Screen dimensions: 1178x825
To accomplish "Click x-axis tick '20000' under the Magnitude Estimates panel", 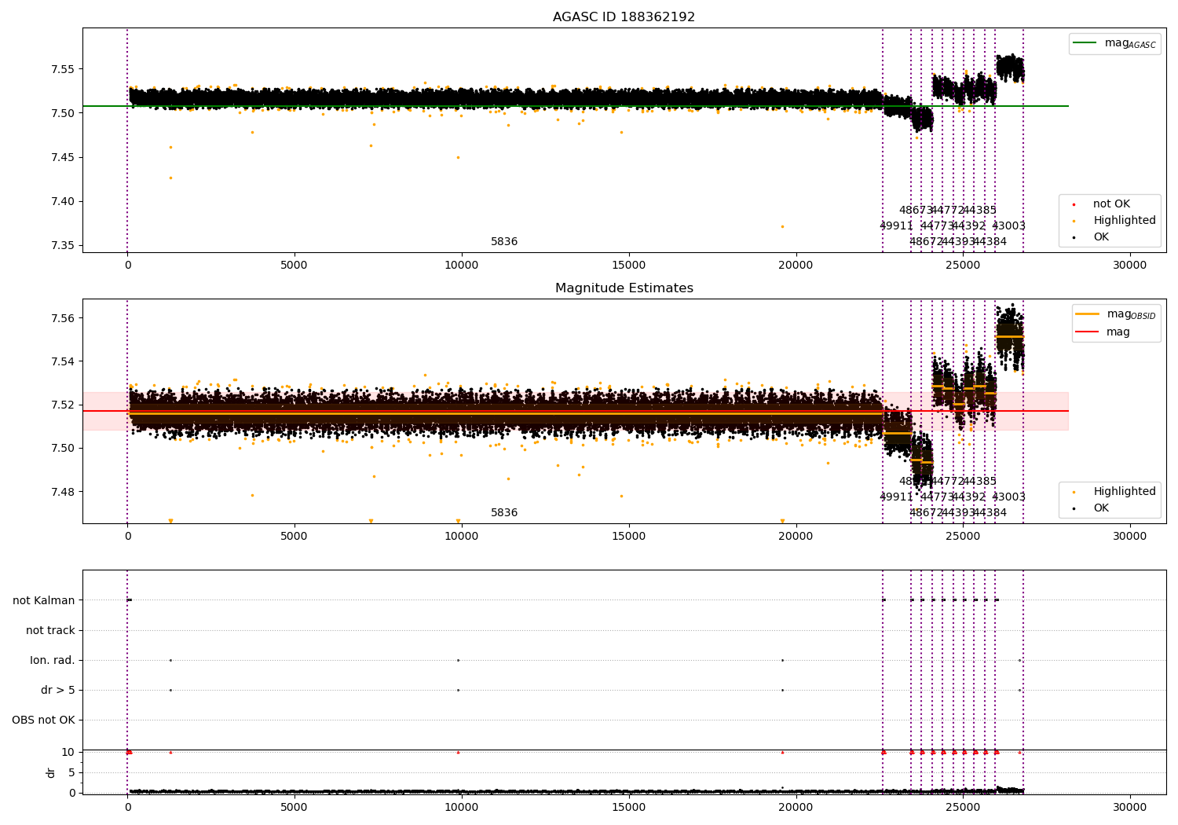I will (x=796, y=537).
